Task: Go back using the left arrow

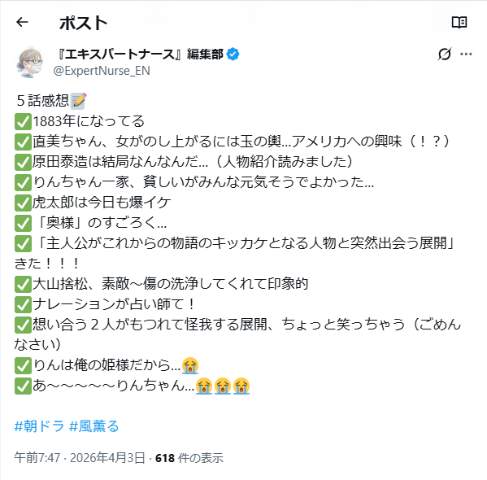Action: pyautogui.click(x=22, y=22)
